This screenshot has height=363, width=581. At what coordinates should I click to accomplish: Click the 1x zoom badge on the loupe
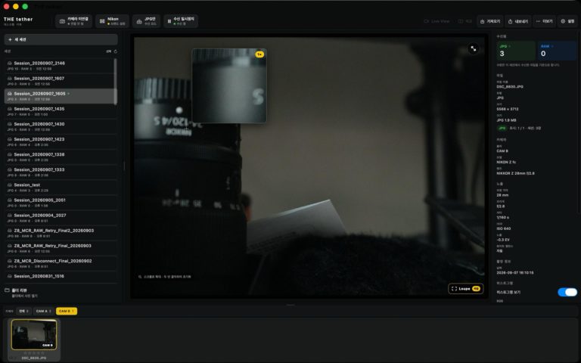[x=259, y=54]
